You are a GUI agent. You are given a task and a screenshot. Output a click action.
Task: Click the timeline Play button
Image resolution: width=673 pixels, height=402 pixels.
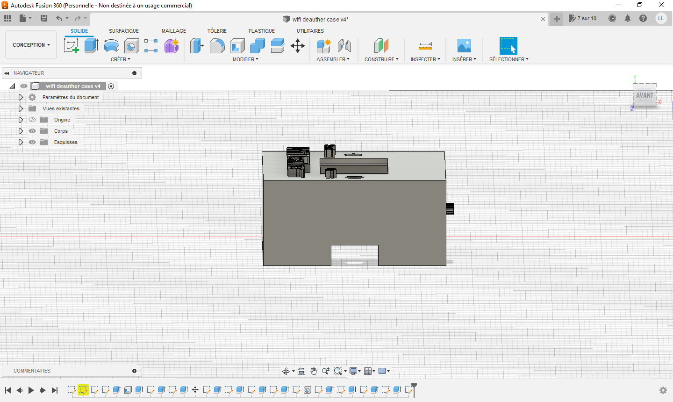tap(31, 390)
